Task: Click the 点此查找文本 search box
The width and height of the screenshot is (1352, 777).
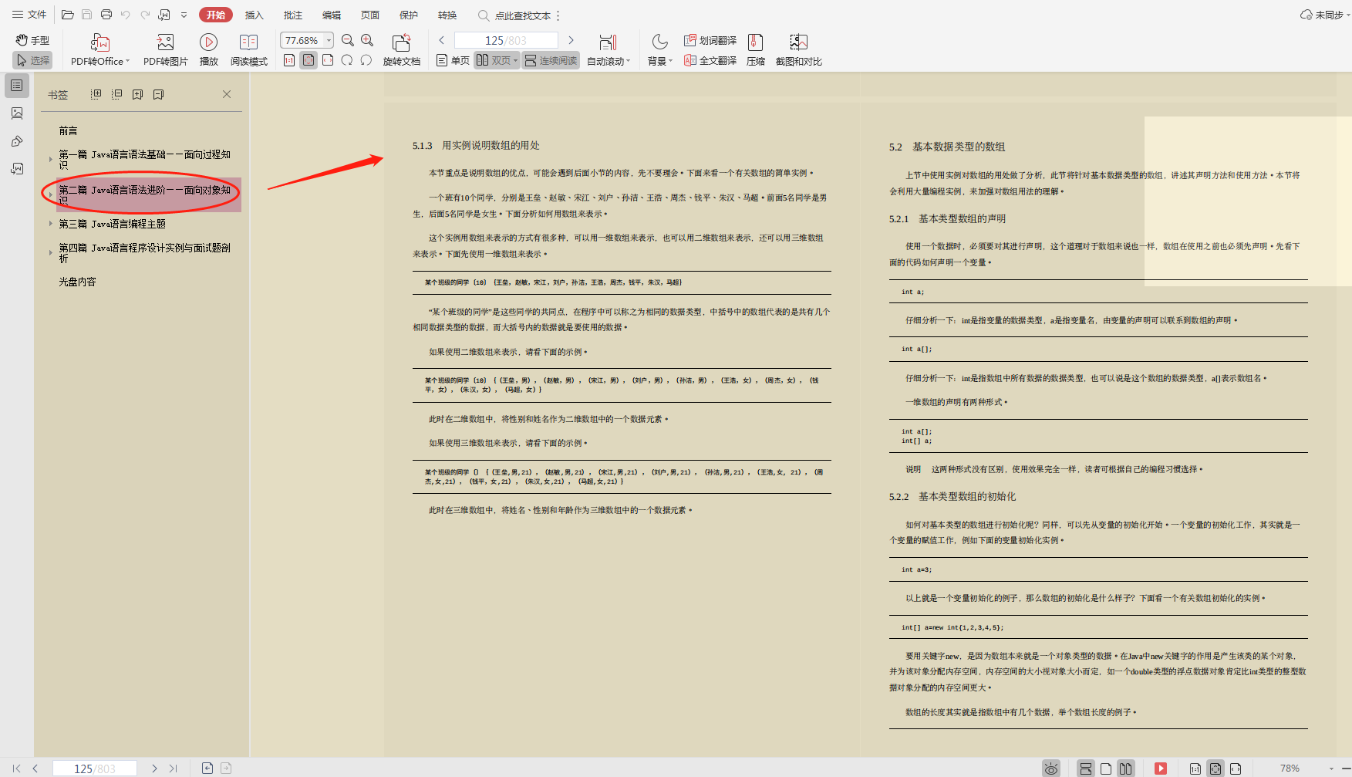Action: pyautogui.click(x=514, y=15)
